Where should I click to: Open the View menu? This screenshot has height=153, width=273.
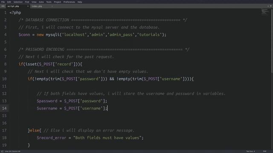[34, 2]
